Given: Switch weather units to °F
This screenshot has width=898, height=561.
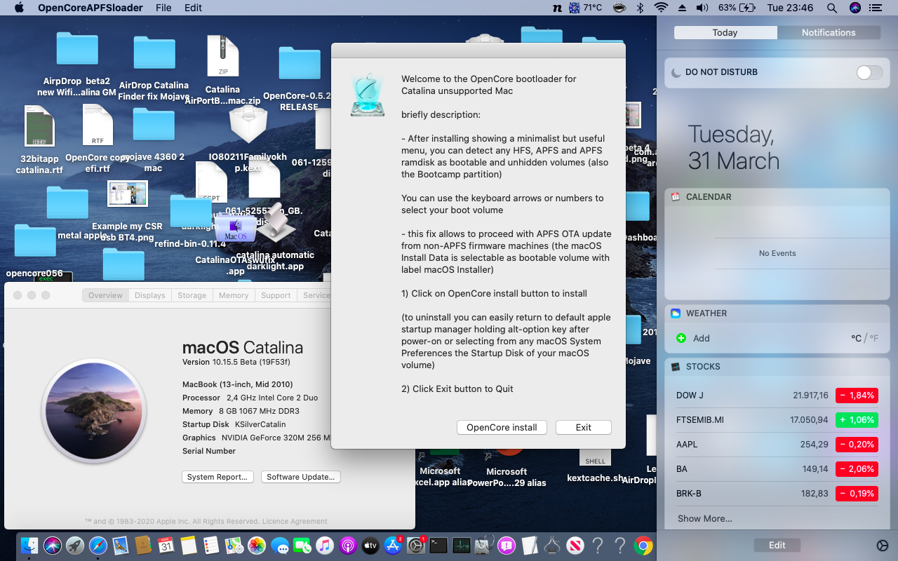Looking at the screenshot, I should click(x=873, y=338).
